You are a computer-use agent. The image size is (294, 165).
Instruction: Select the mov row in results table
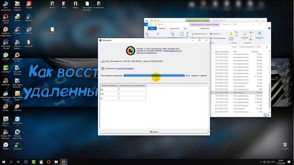coord(123,93)
